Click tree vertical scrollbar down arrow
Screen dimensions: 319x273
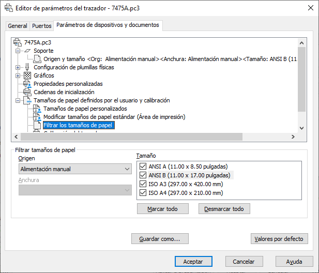click(302, 128)
